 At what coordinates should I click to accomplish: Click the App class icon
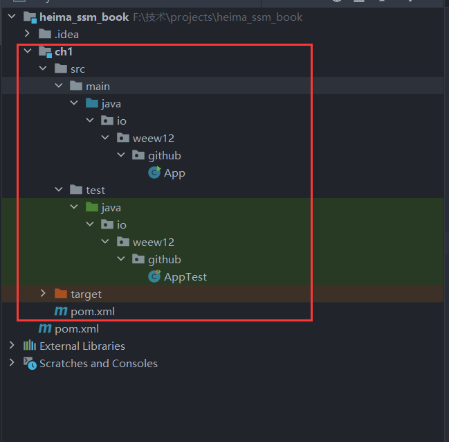tap(155, 173)
